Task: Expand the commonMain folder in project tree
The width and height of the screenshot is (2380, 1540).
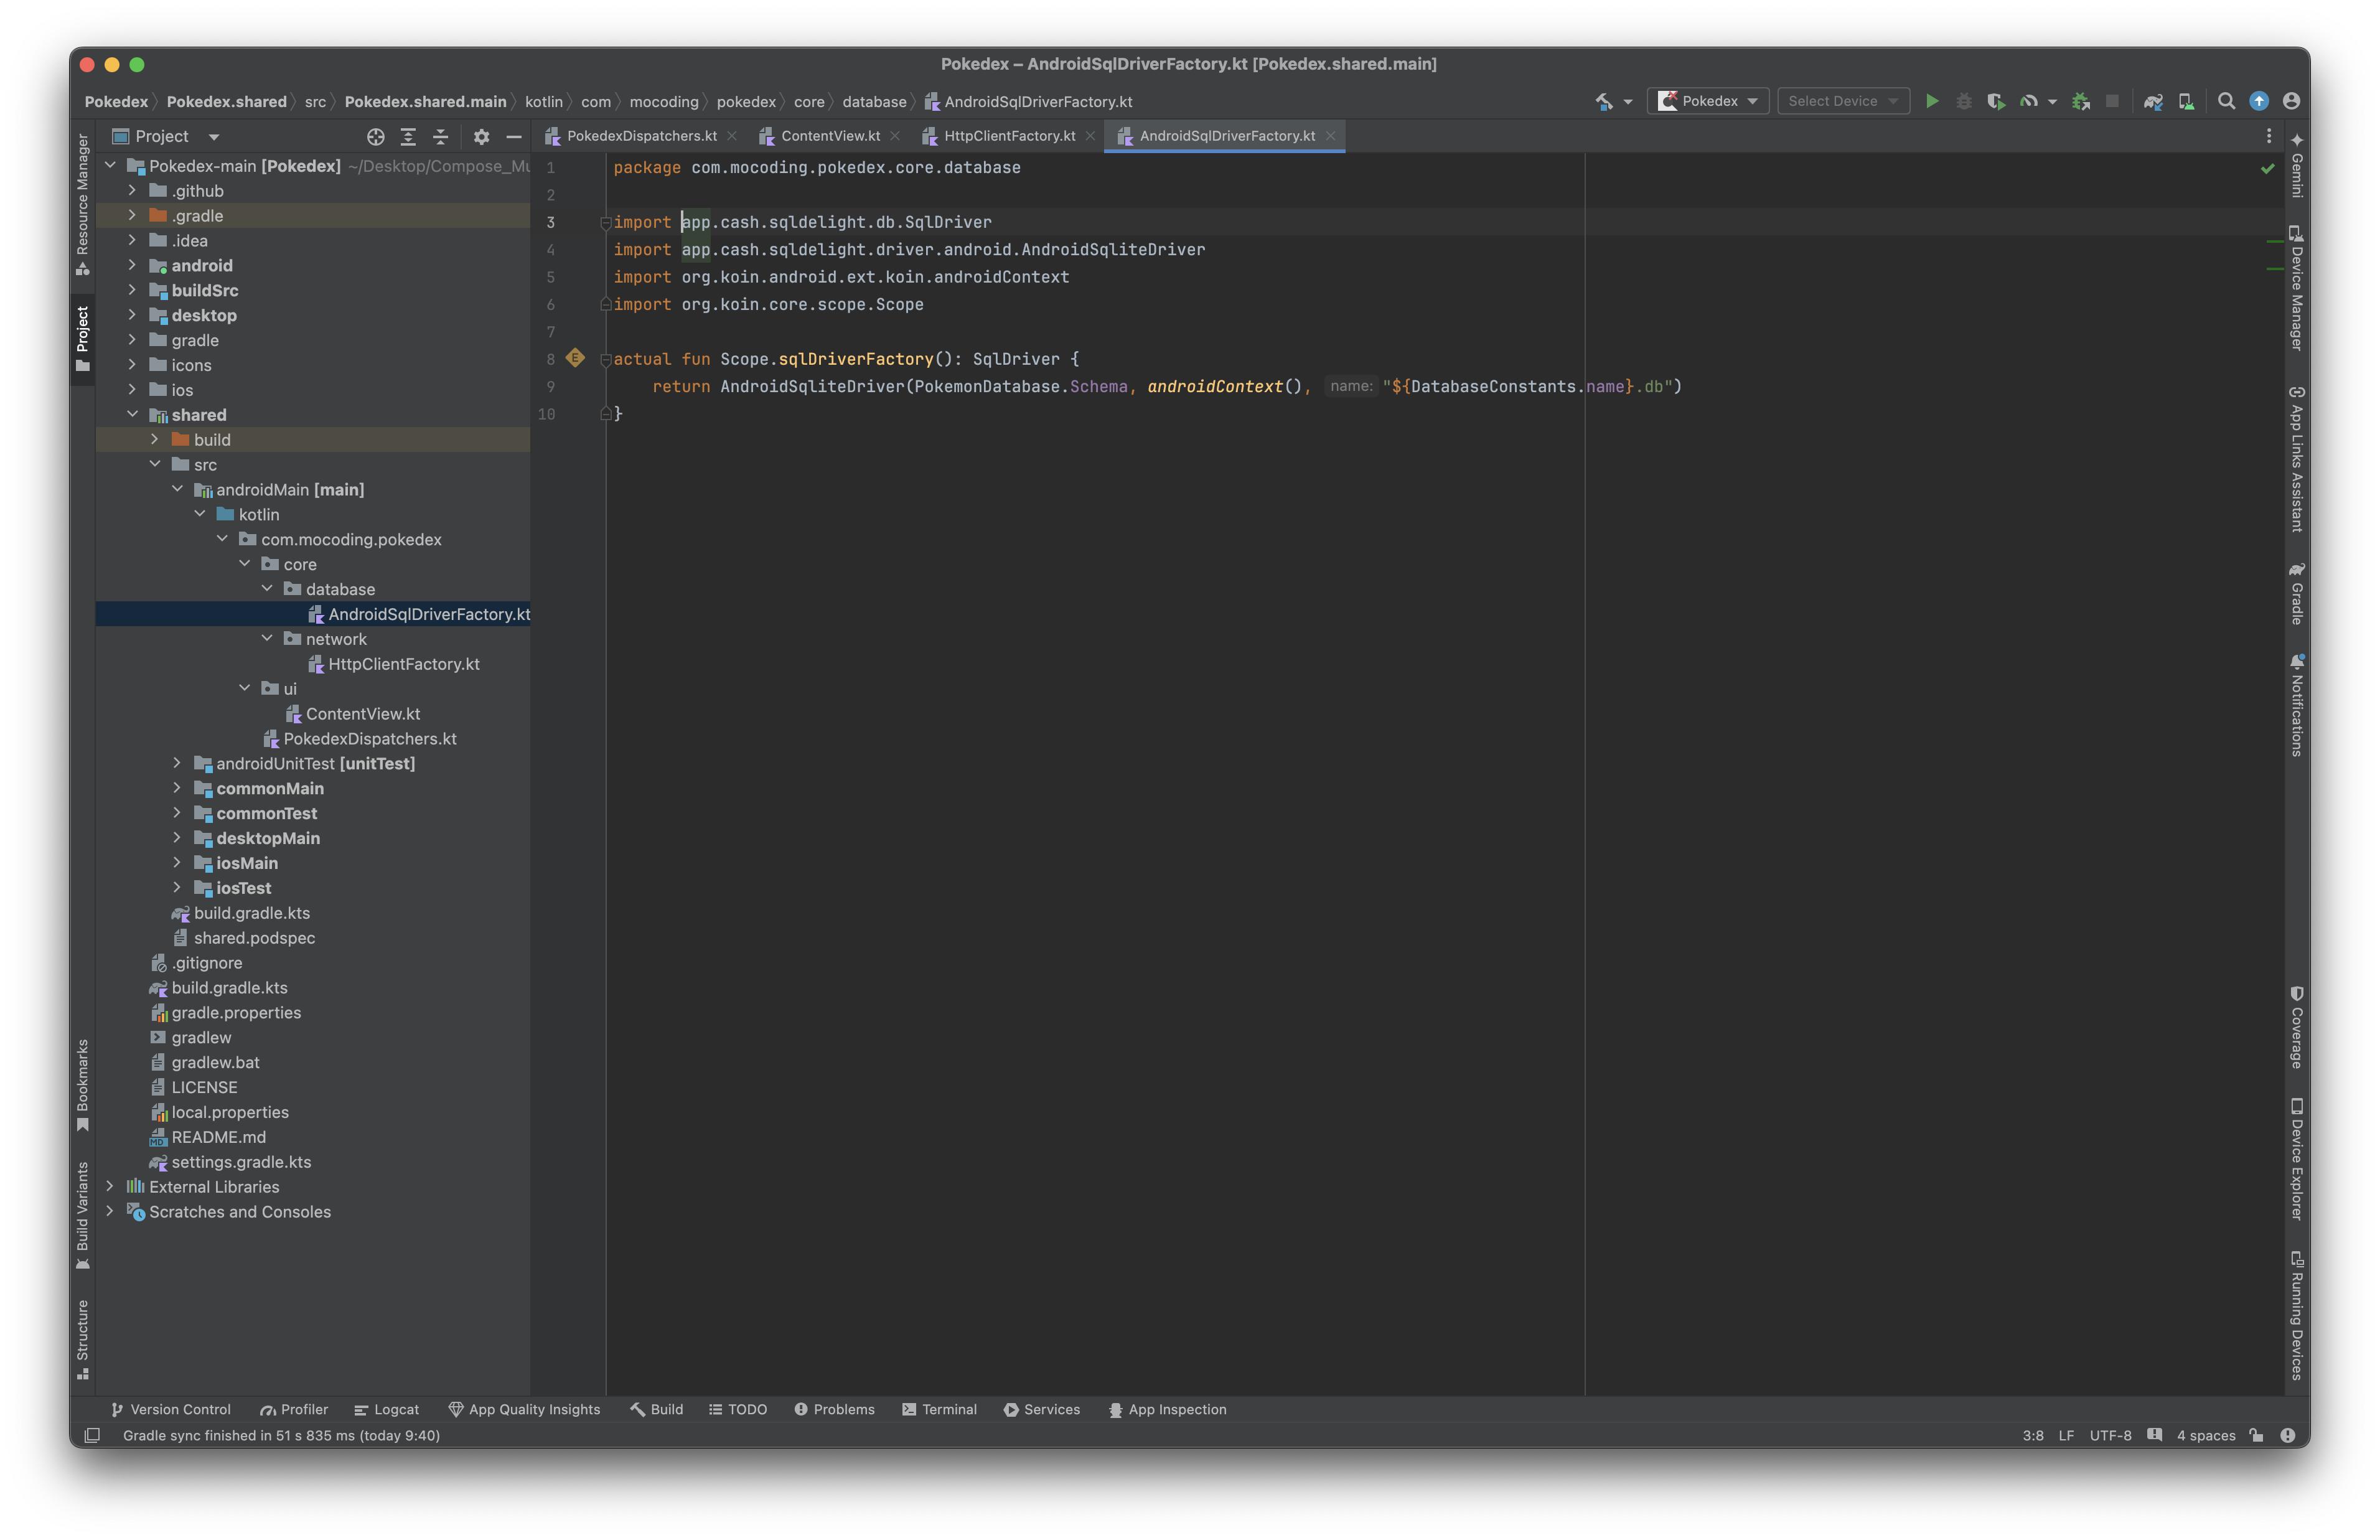Action: coord(177,788)
